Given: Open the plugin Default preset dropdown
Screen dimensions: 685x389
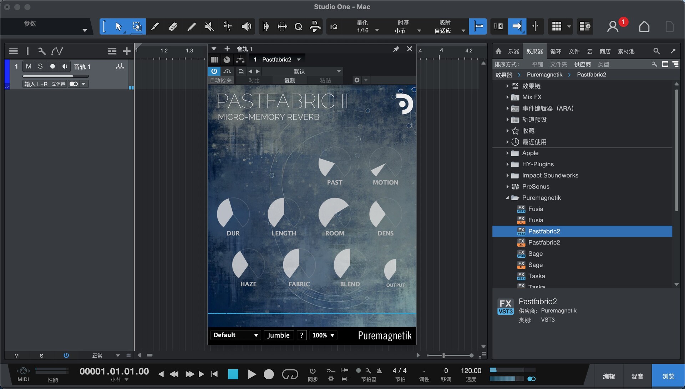Looking at the screenshot, I should coord(235,335).
